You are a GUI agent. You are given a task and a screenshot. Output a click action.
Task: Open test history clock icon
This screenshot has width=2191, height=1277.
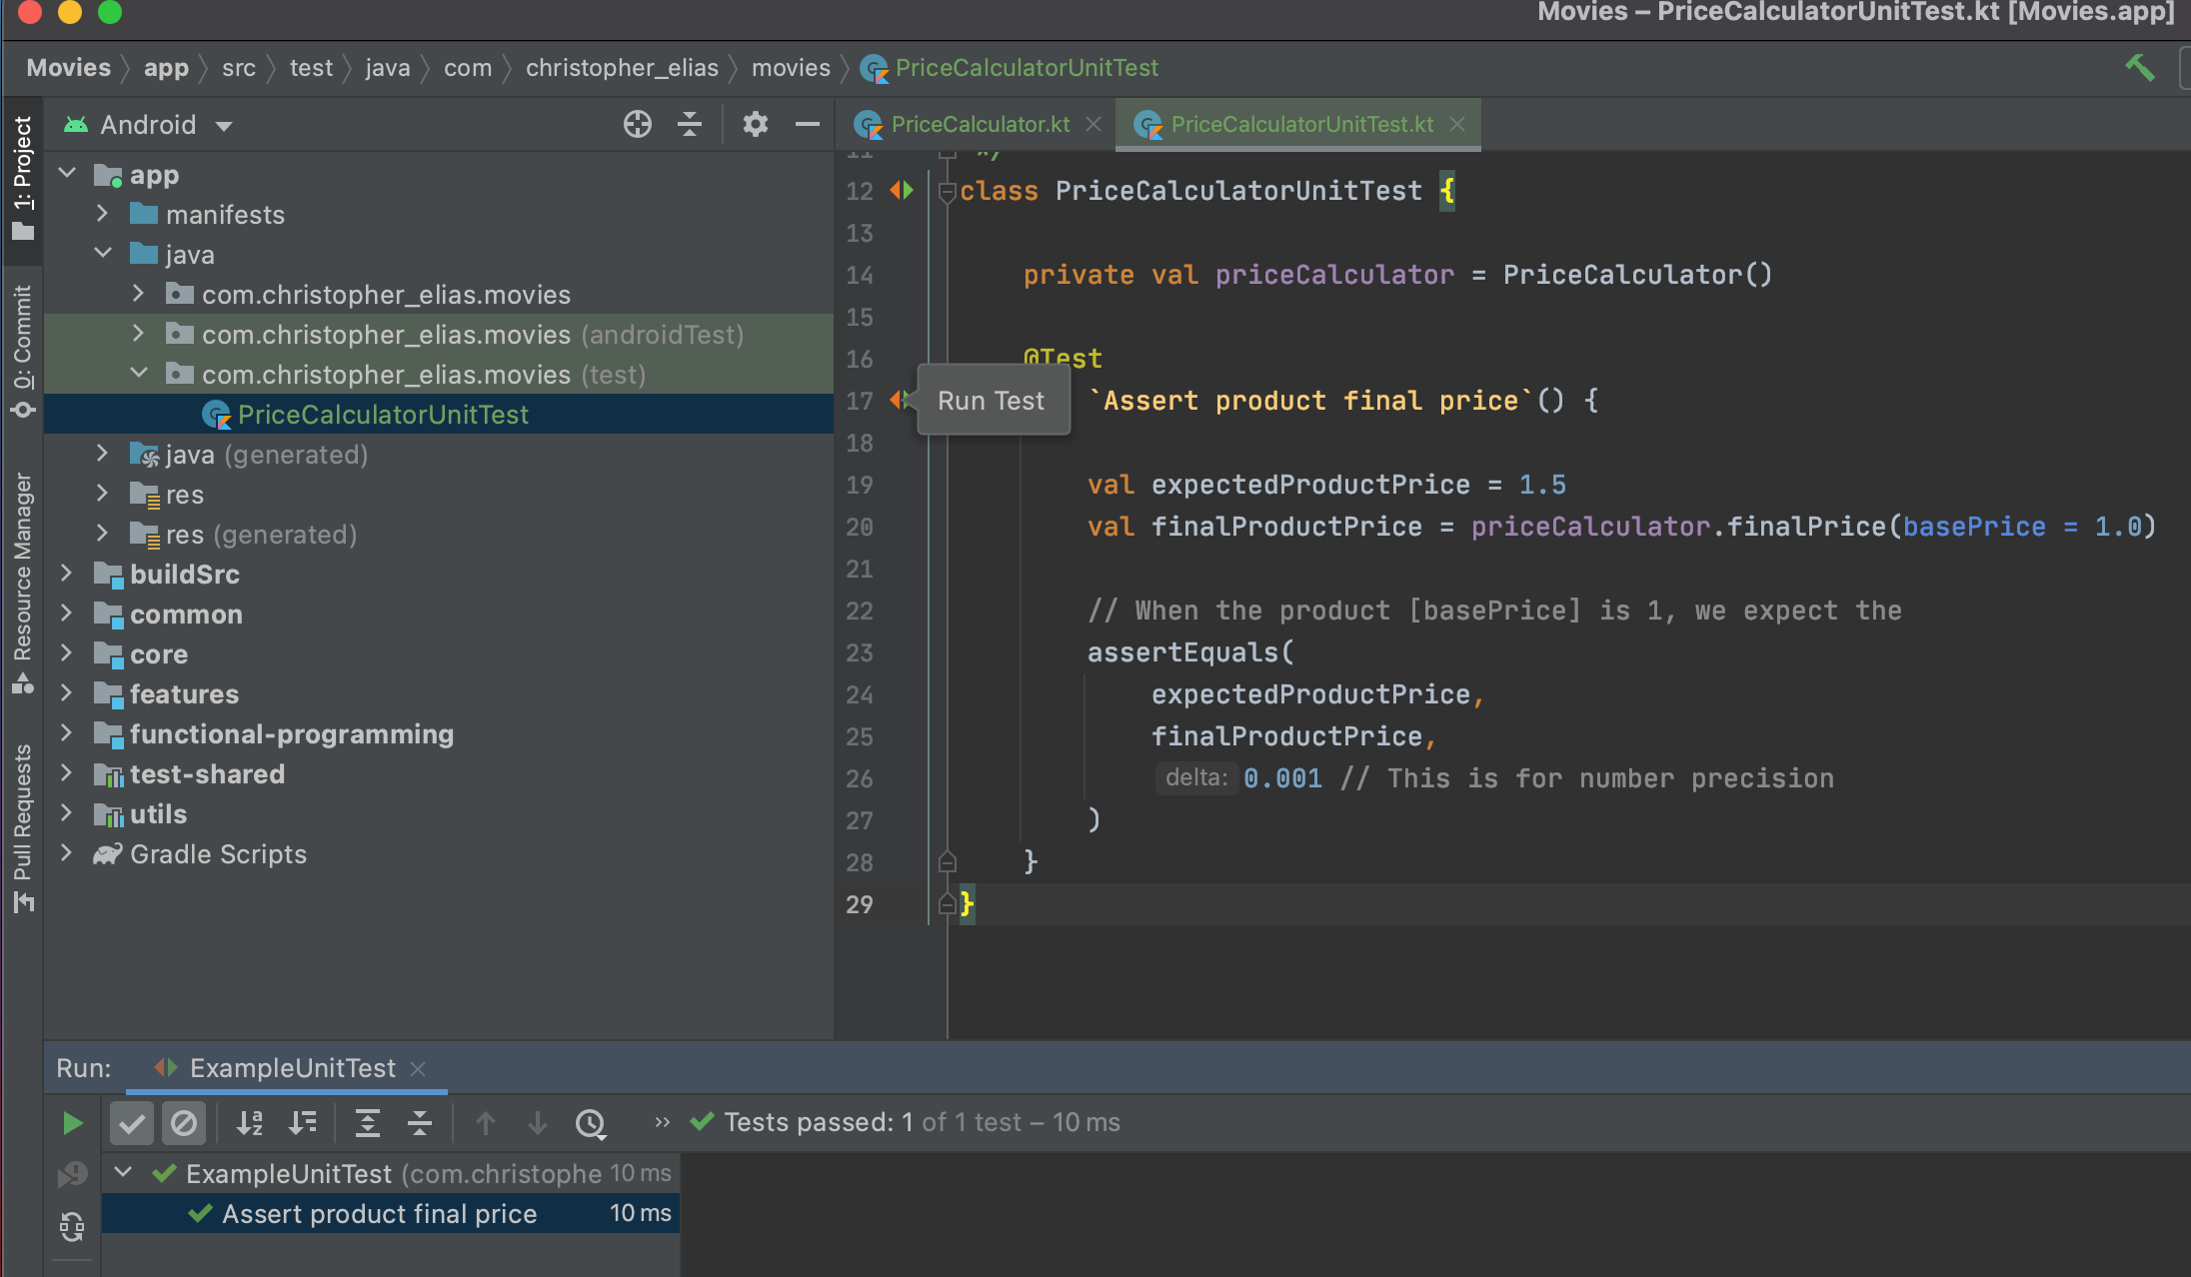pyautogui.click(x=591, y=1123)
